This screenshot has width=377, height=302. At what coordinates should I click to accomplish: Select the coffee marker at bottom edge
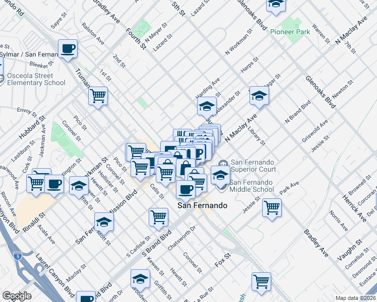[x=86, y=297]
